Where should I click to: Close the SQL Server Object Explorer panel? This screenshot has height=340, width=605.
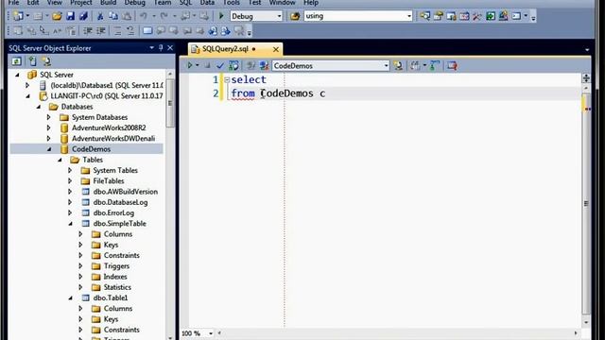(170, 48)
